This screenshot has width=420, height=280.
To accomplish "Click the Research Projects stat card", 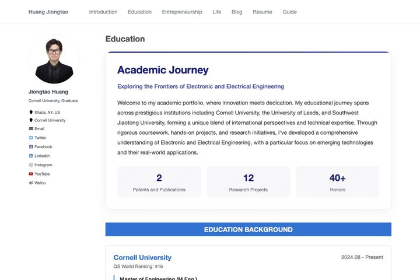I will 249,182.
